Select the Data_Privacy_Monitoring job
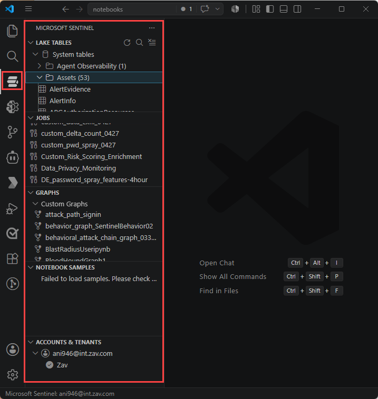This screenshot has height=399, width=378. click(x=94, y=168)
